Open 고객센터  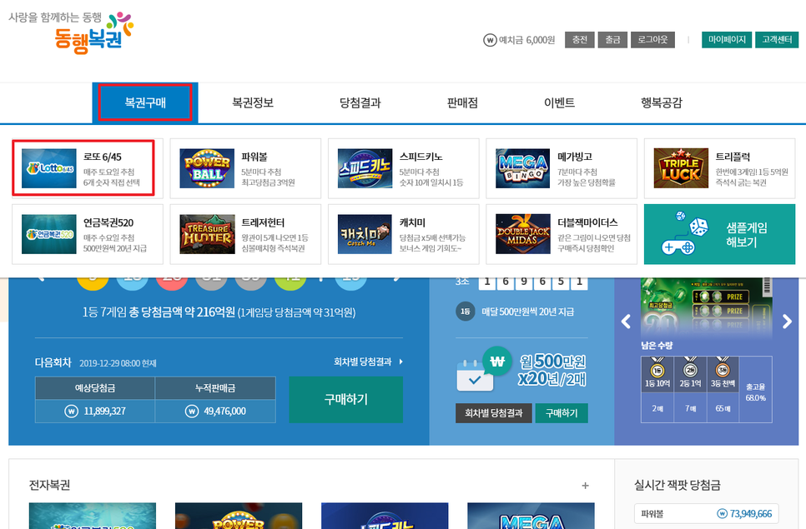coord(777,39)
